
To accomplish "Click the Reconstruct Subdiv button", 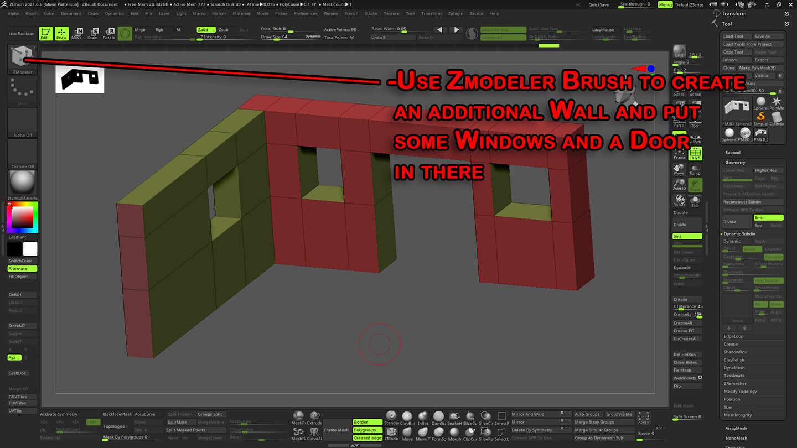I will 752,201.
